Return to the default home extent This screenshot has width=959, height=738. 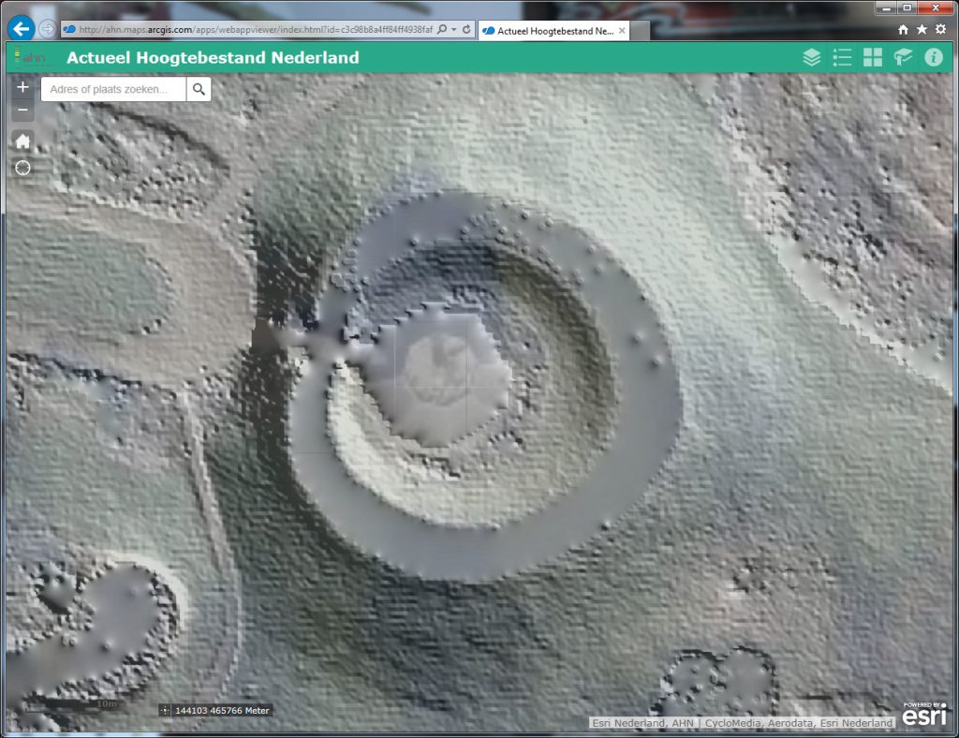[x=23, y=141]
